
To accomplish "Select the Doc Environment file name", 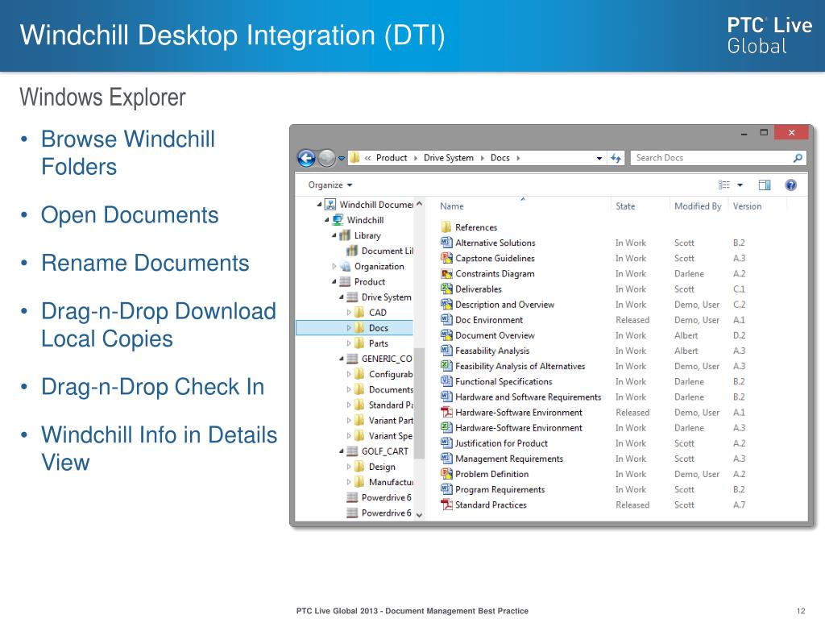I will click(x=489, y=320).
